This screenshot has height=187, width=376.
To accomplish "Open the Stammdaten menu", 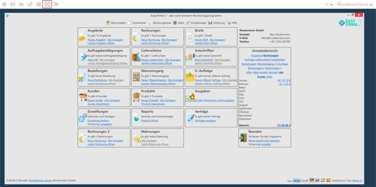I will [116, 23].
